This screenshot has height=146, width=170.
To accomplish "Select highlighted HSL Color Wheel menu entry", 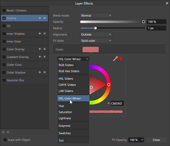I will tap(73, 98).
